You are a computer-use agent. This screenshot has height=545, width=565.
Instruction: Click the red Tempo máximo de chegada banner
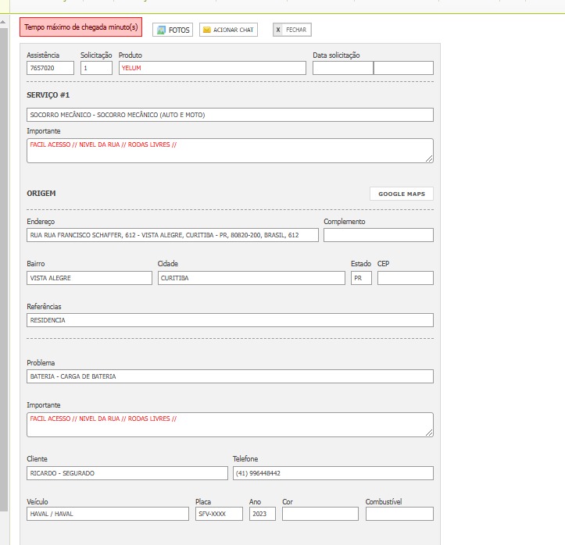(81, 27)
